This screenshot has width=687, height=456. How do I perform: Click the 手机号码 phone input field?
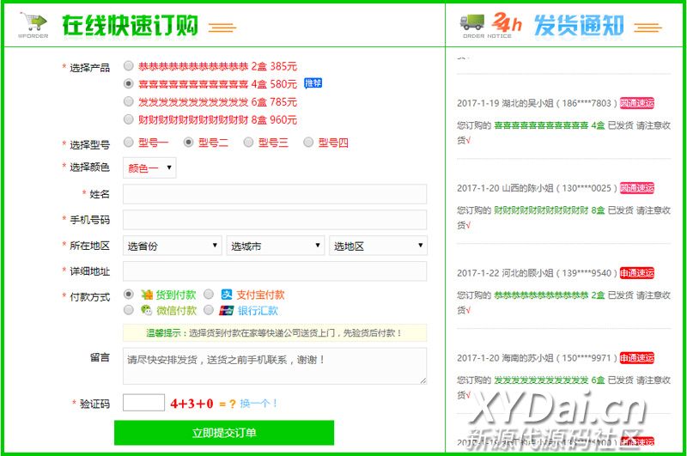pyautogui.click(x=275, y=220)
